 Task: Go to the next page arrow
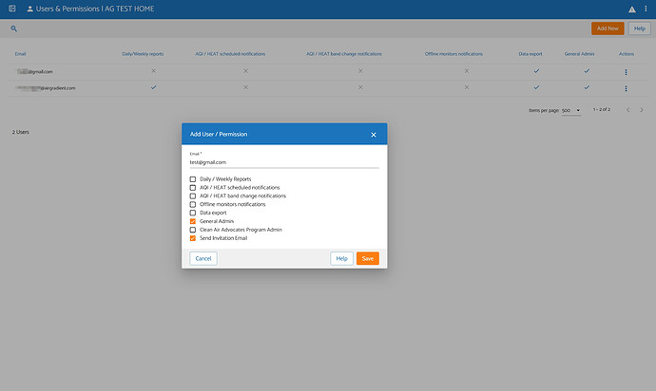coord(642,110)
